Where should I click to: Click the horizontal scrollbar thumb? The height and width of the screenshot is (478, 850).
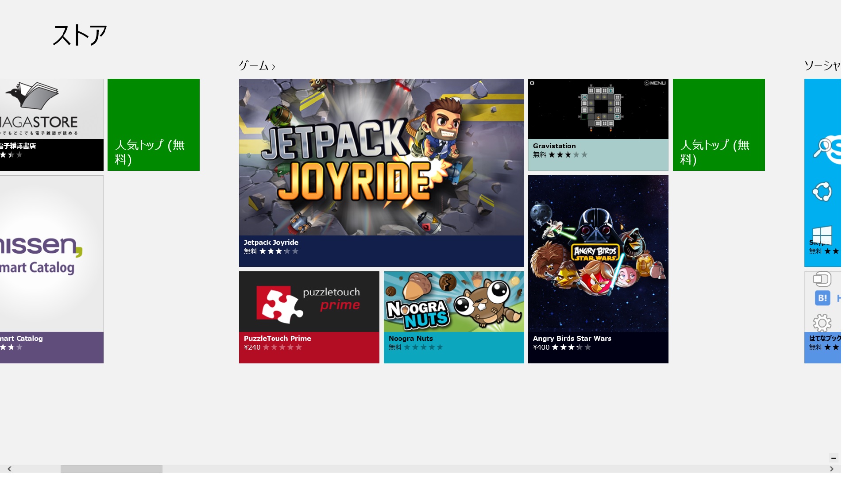tap(111, 469)
